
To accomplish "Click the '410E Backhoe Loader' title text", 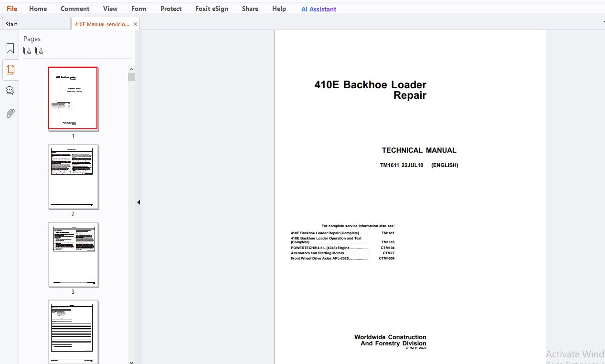I will pyautogui.click(x=370, y=85).
